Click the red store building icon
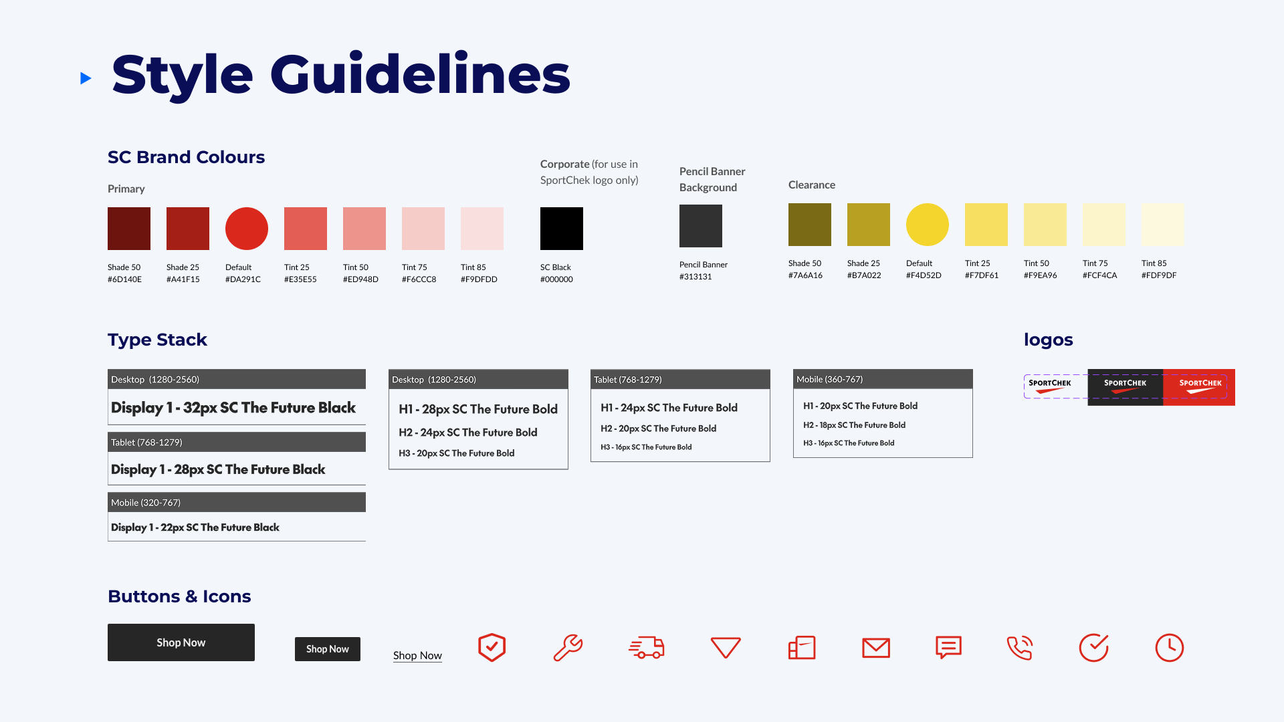Image resolution: width=1284 pixels, height=722 pixels. (x=802, y=648)
